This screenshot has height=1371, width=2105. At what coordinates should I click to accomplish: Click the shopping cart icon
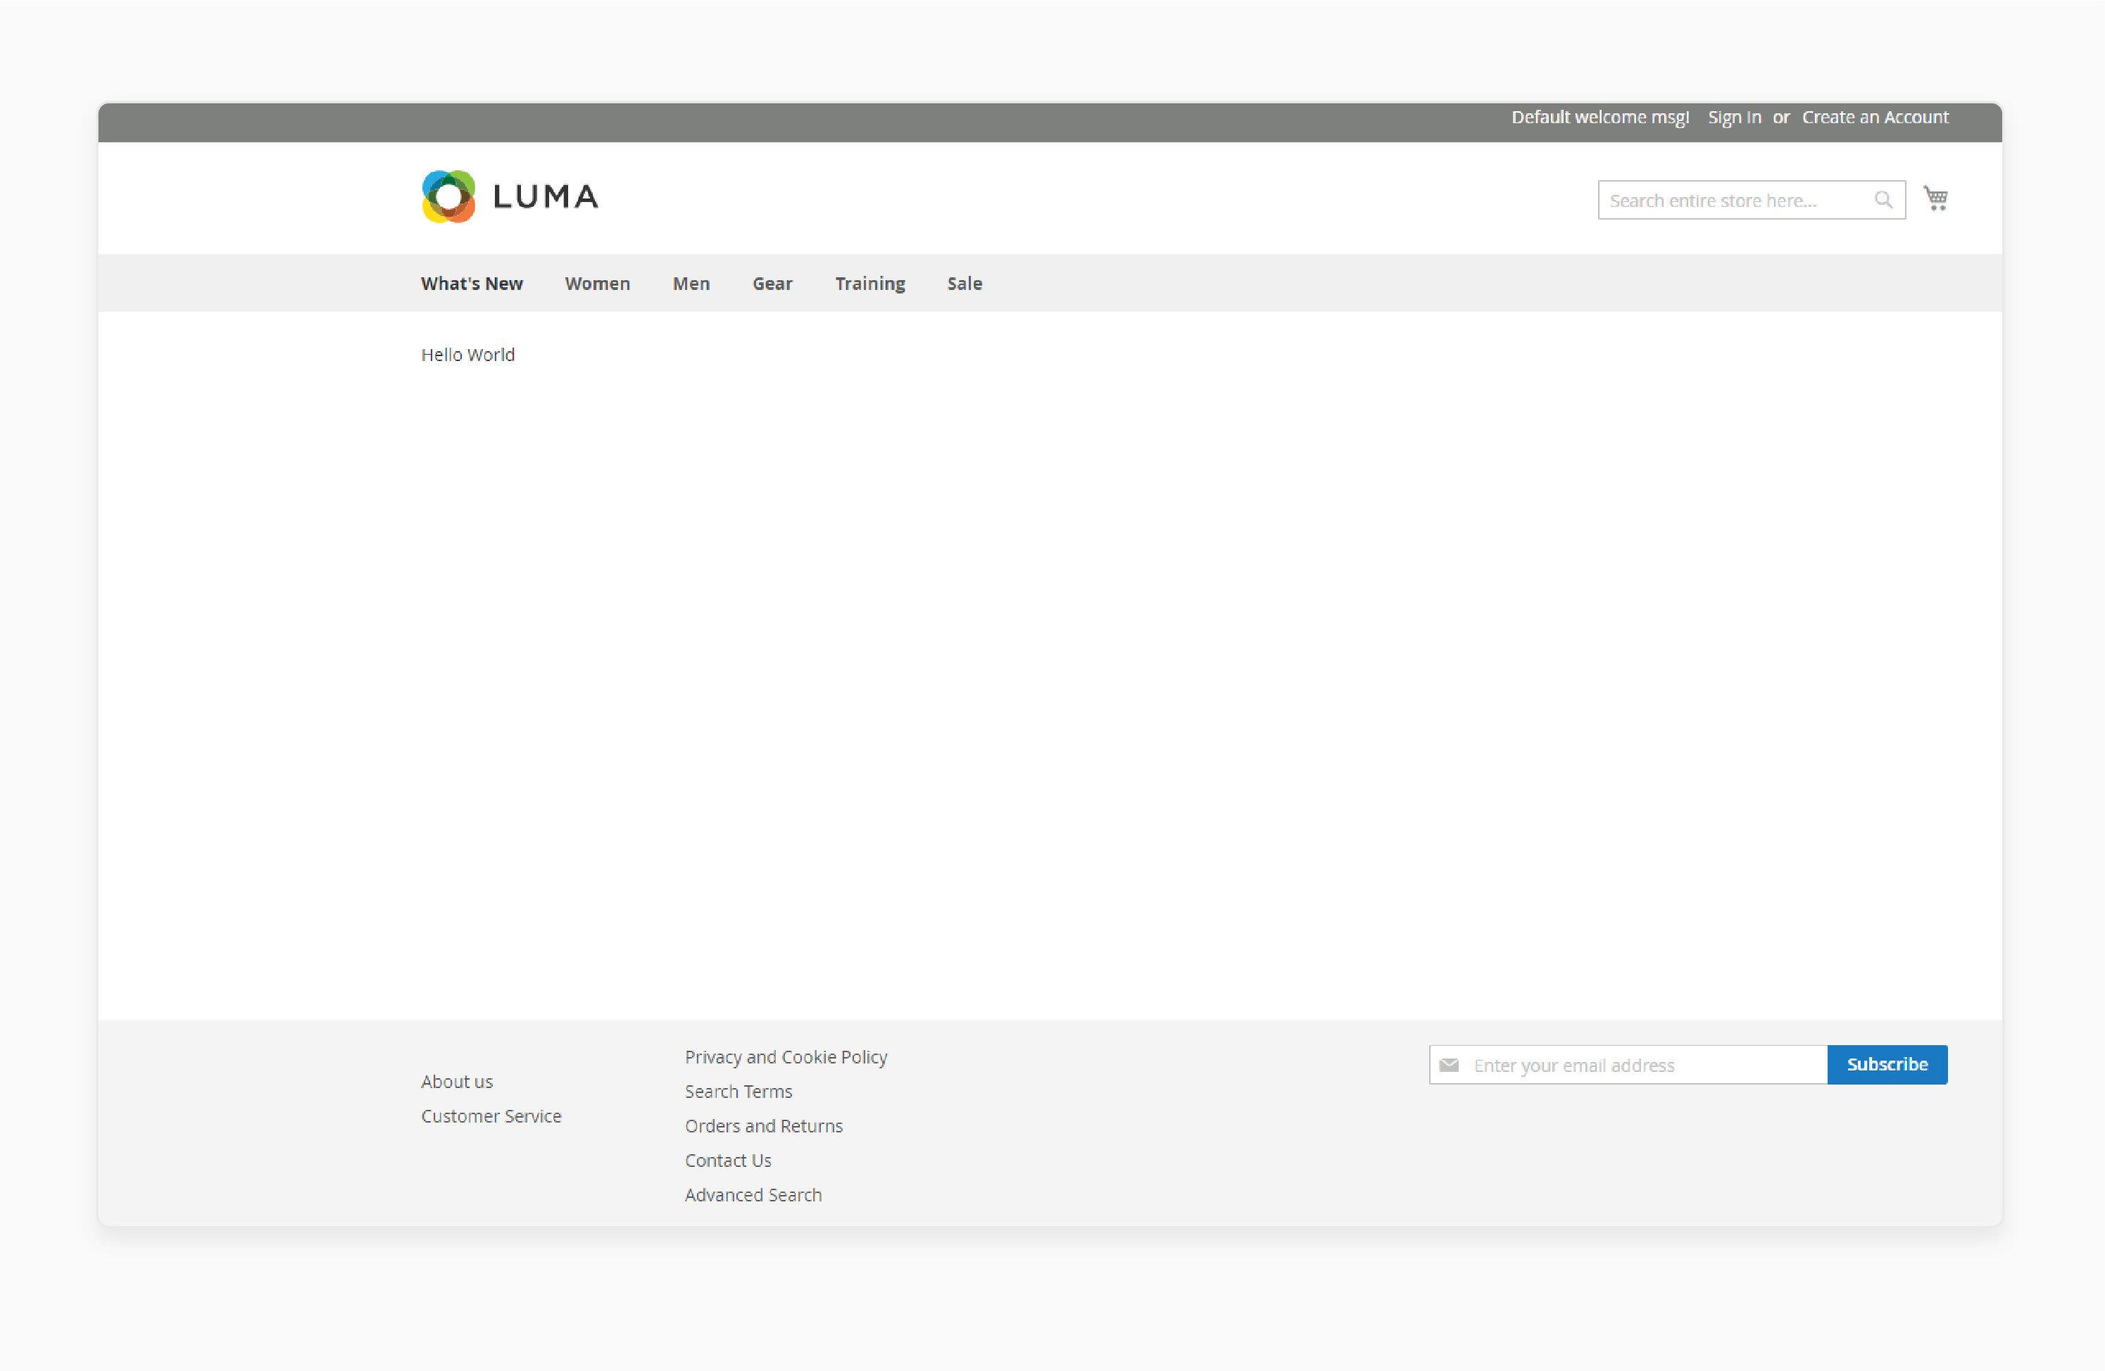[1936, 198]
